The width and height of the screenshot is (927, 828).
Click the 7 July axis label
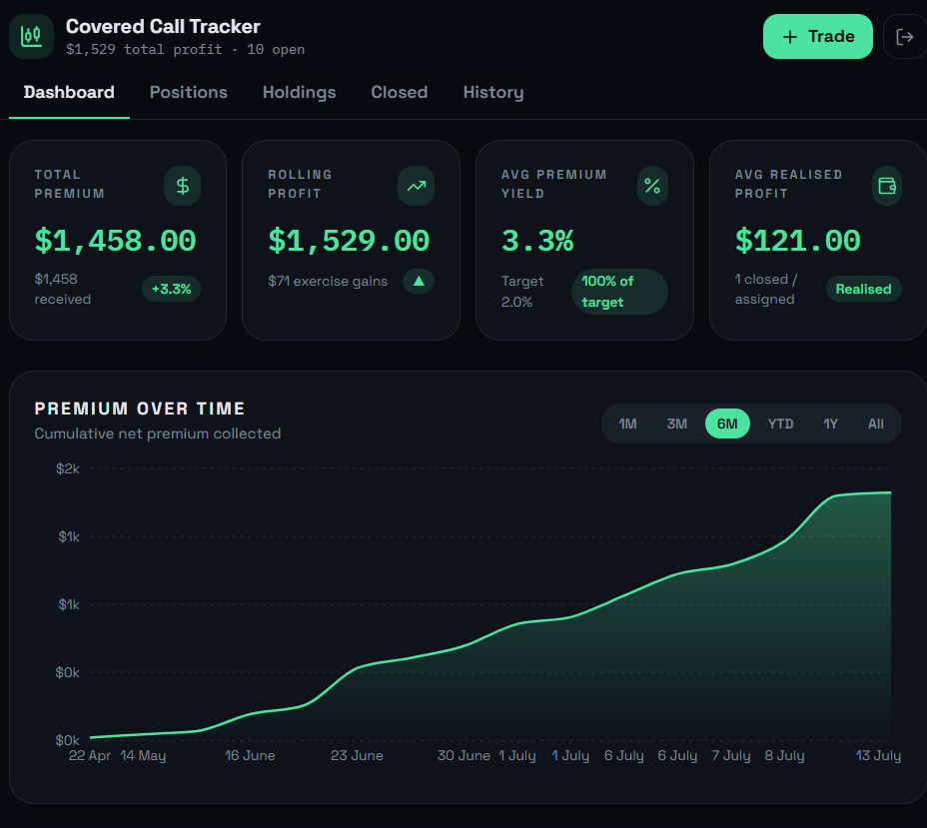731,755
